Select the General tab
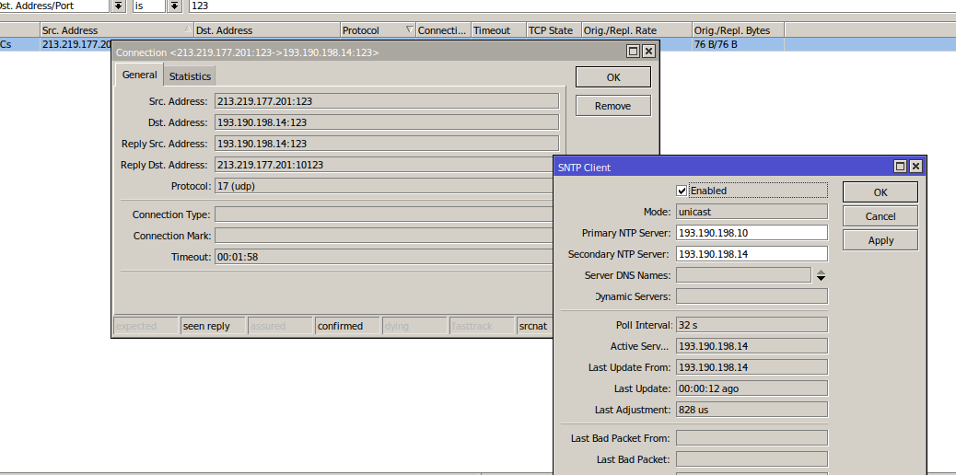This screenshot has height=475, width=956. click(x=140, y=75)
